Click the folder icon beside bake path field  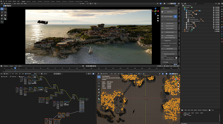point(176,58)
